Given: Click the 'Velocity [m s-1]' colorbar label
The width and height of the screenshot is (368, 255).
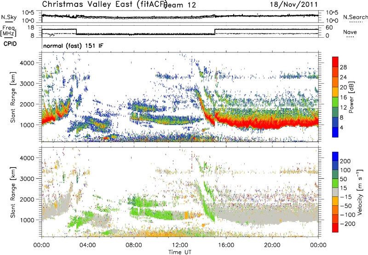Looking at the screenshot, I should point(359,192).
